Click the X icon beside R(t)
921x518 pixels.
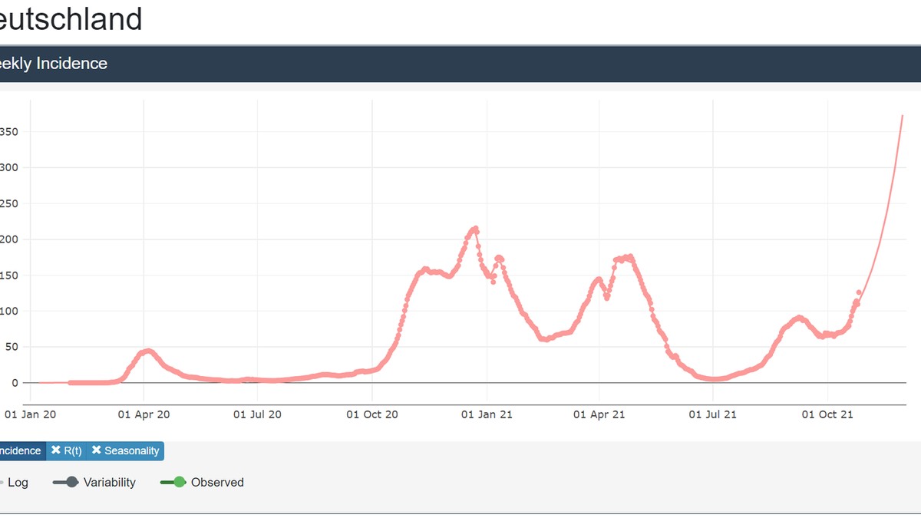click(x=56, y=450)
